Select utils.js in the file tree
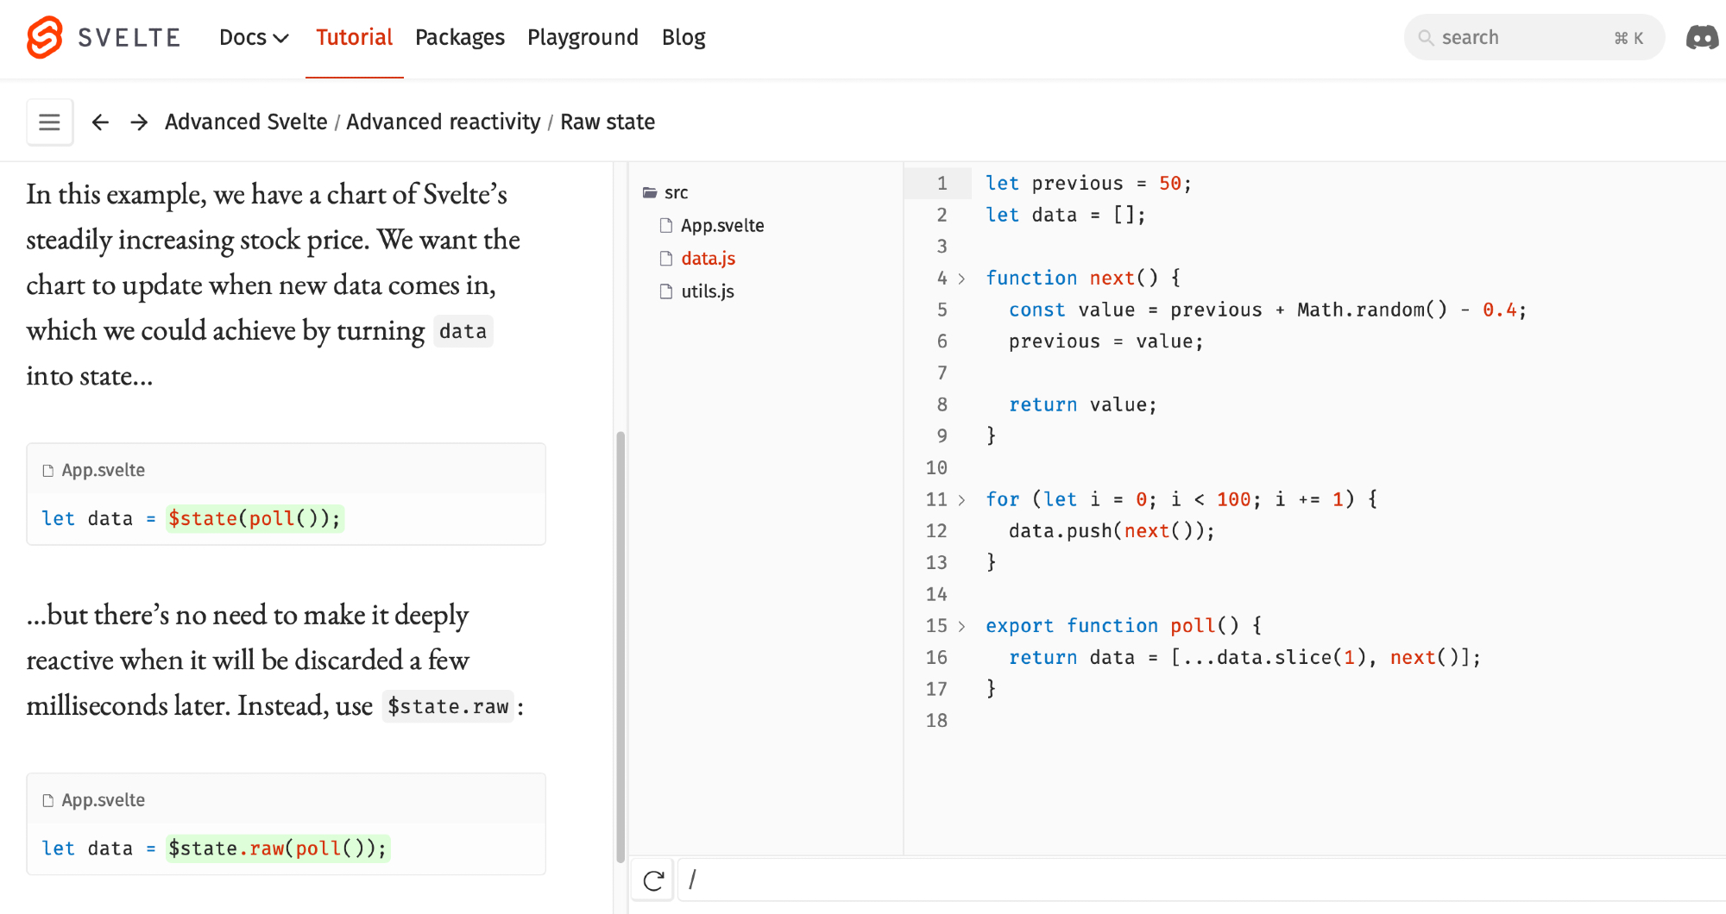The image size is (1726, 914). click(x=707, y=291)
